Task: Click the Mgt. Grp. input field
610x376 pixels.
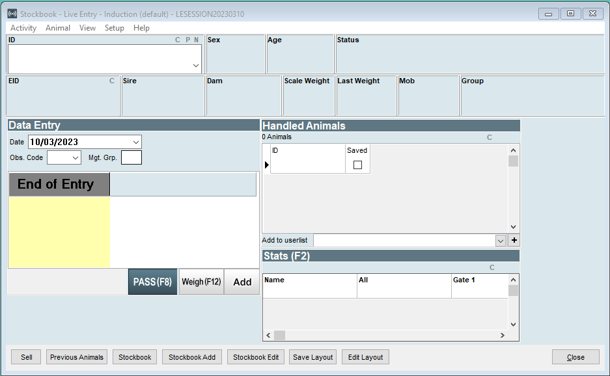Action: tap(132, 157)
